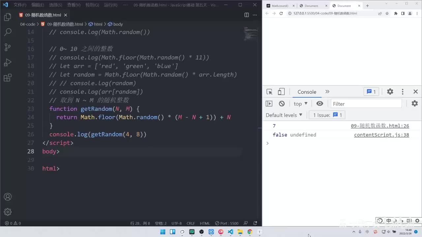
Task: Open 09-随机数函数.html:26 source link
Action: [x=380, y=126]
